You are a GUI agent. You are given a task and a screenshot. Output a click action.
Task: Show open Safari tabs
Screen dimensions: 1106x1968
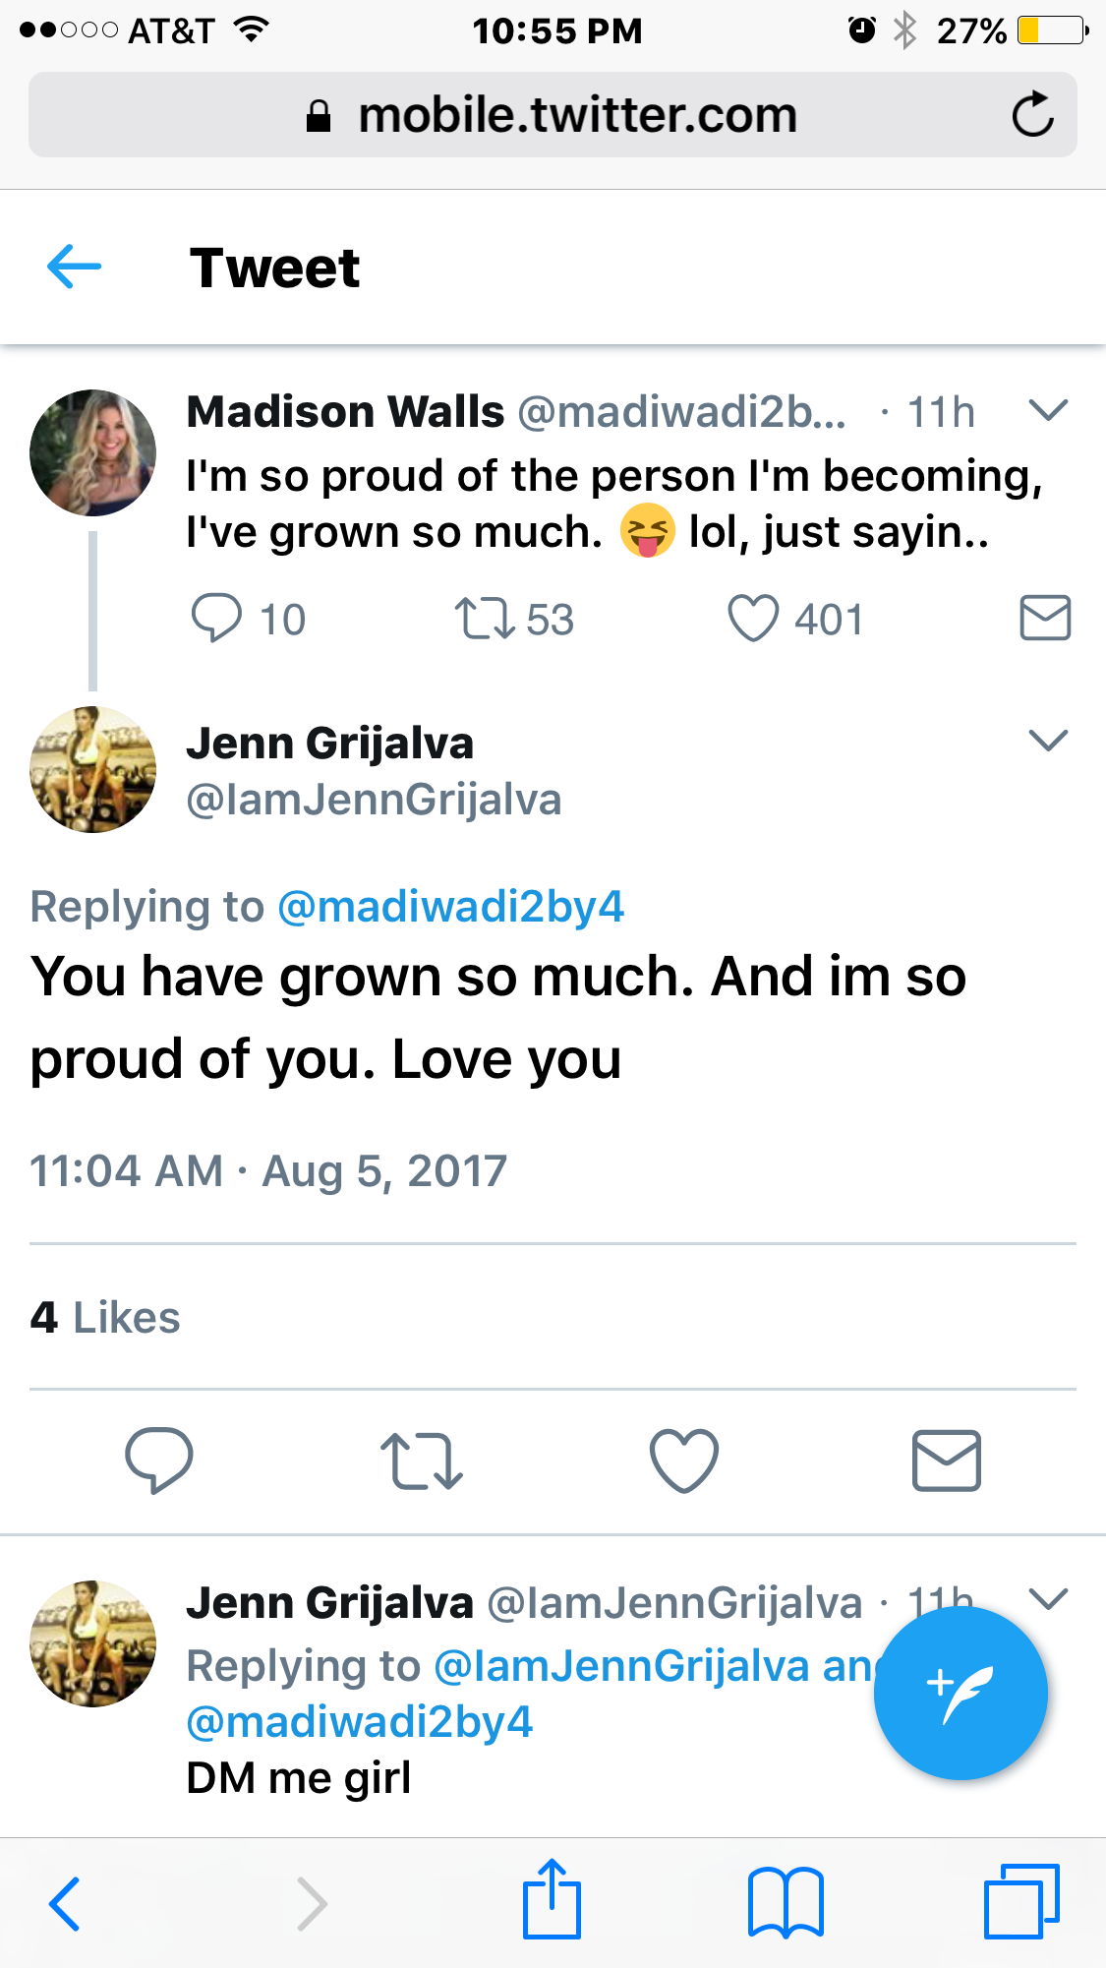(x=1021, y=1902)
